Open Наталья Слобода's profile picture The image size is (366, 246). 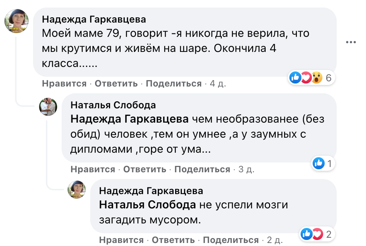coord(48,107)
